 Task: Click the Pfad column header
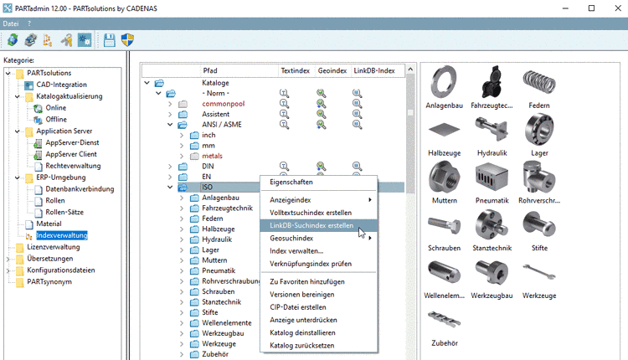(x=209, y=70)
